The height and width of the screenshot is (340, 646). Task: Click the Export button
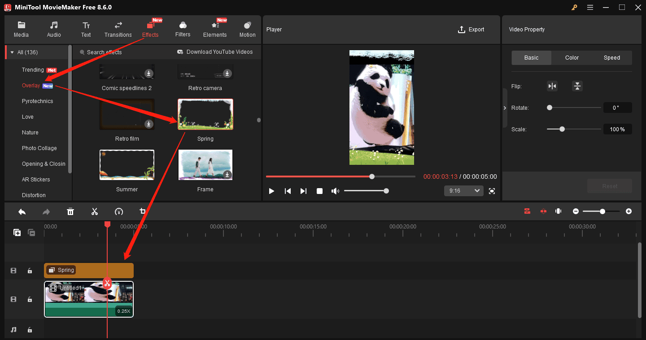click(471, 29)
